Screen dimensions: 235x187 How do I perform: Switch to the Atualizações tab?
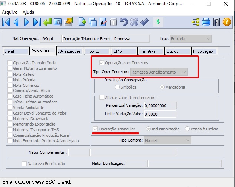click(69, 51)
